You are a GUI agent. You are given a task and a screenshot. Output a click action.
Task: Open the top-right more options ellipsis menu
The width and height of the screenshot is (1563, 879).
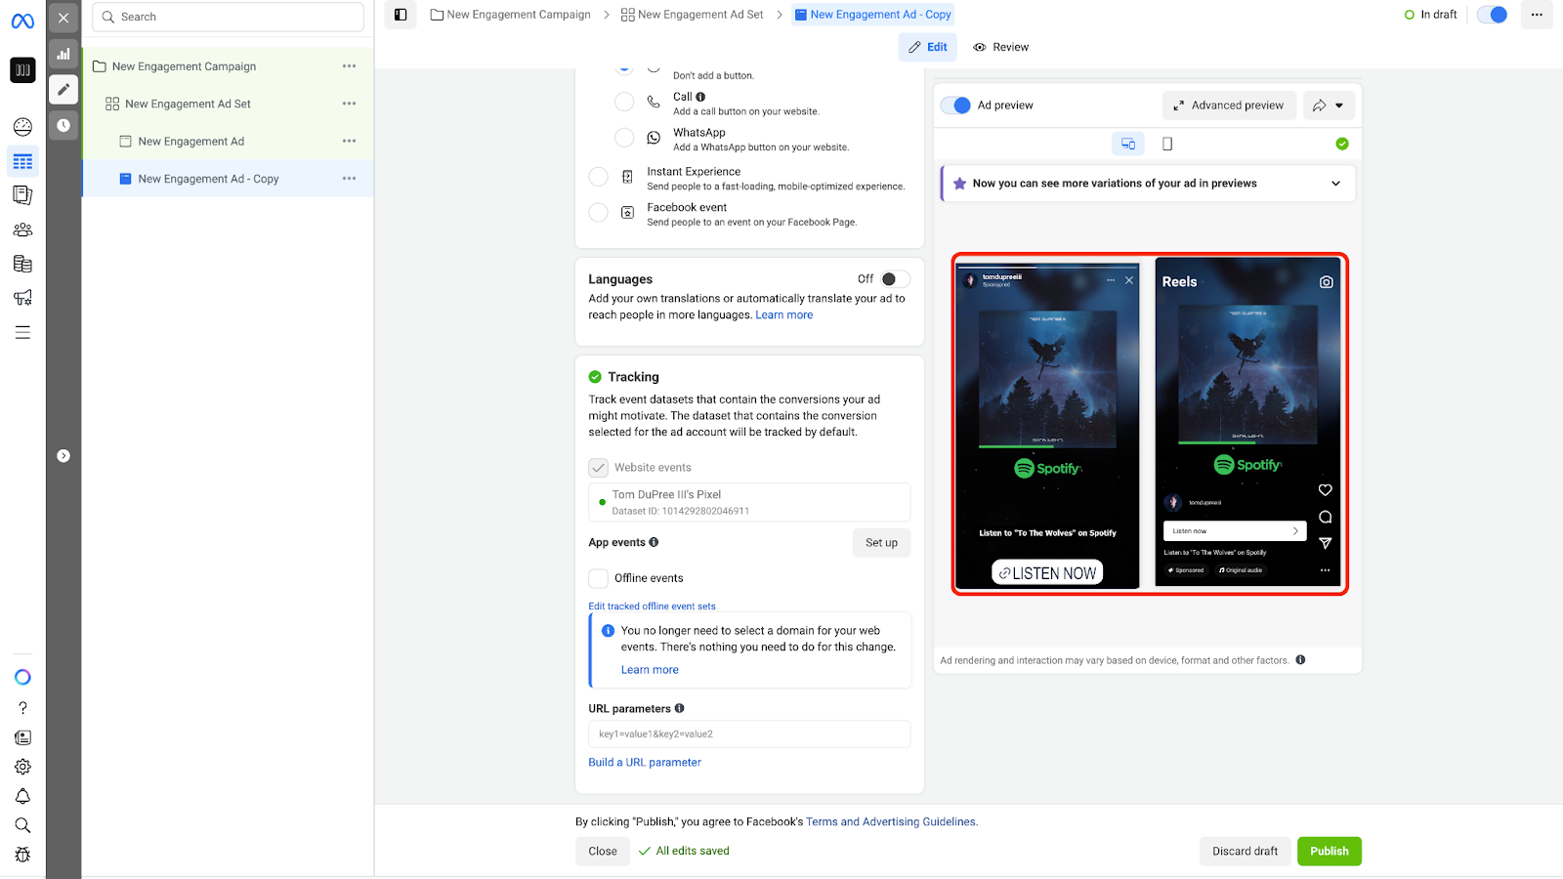pyautogui.click(x=1537, y=15)
